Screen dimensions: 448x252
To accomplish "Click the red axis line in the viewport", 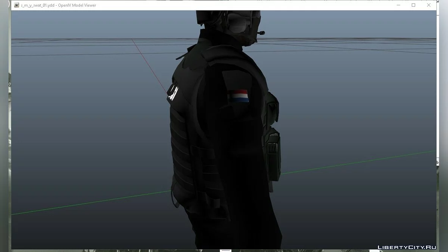I will (x=149, y=65).
